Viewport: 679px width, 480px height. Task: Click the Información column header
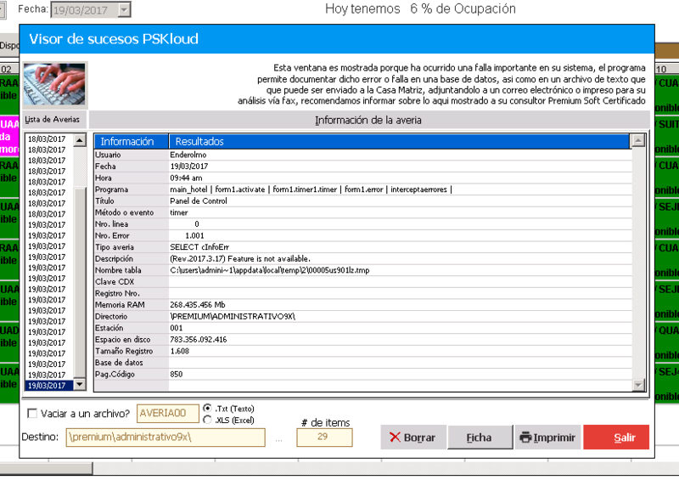tap(132, 141)
